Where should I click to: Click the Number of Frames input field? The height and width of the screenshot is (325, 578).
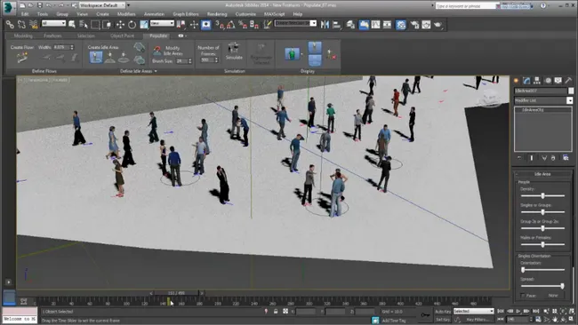(x=206, y=60)
